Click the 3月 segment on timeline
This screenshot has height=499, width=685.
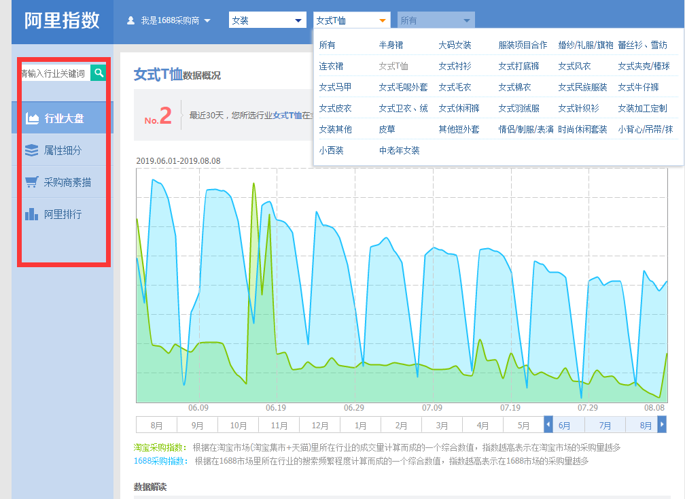pos(442,425)
